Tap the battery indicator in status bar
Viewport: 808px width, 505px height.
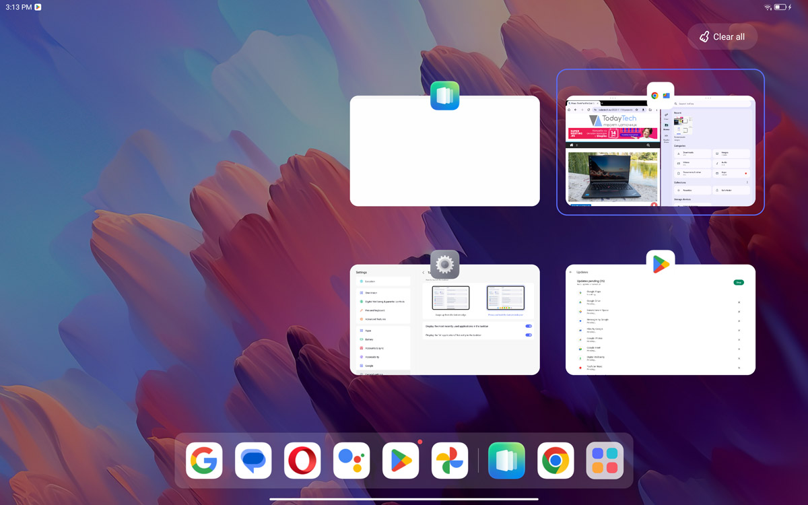[x=780, y=7]
